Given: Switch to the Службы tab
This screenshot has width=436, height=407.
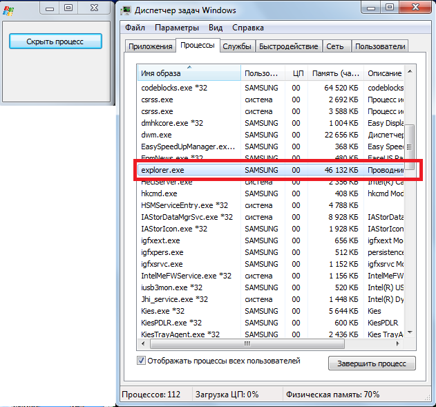Looking at the screenshot, I should [x=237, y=46].
